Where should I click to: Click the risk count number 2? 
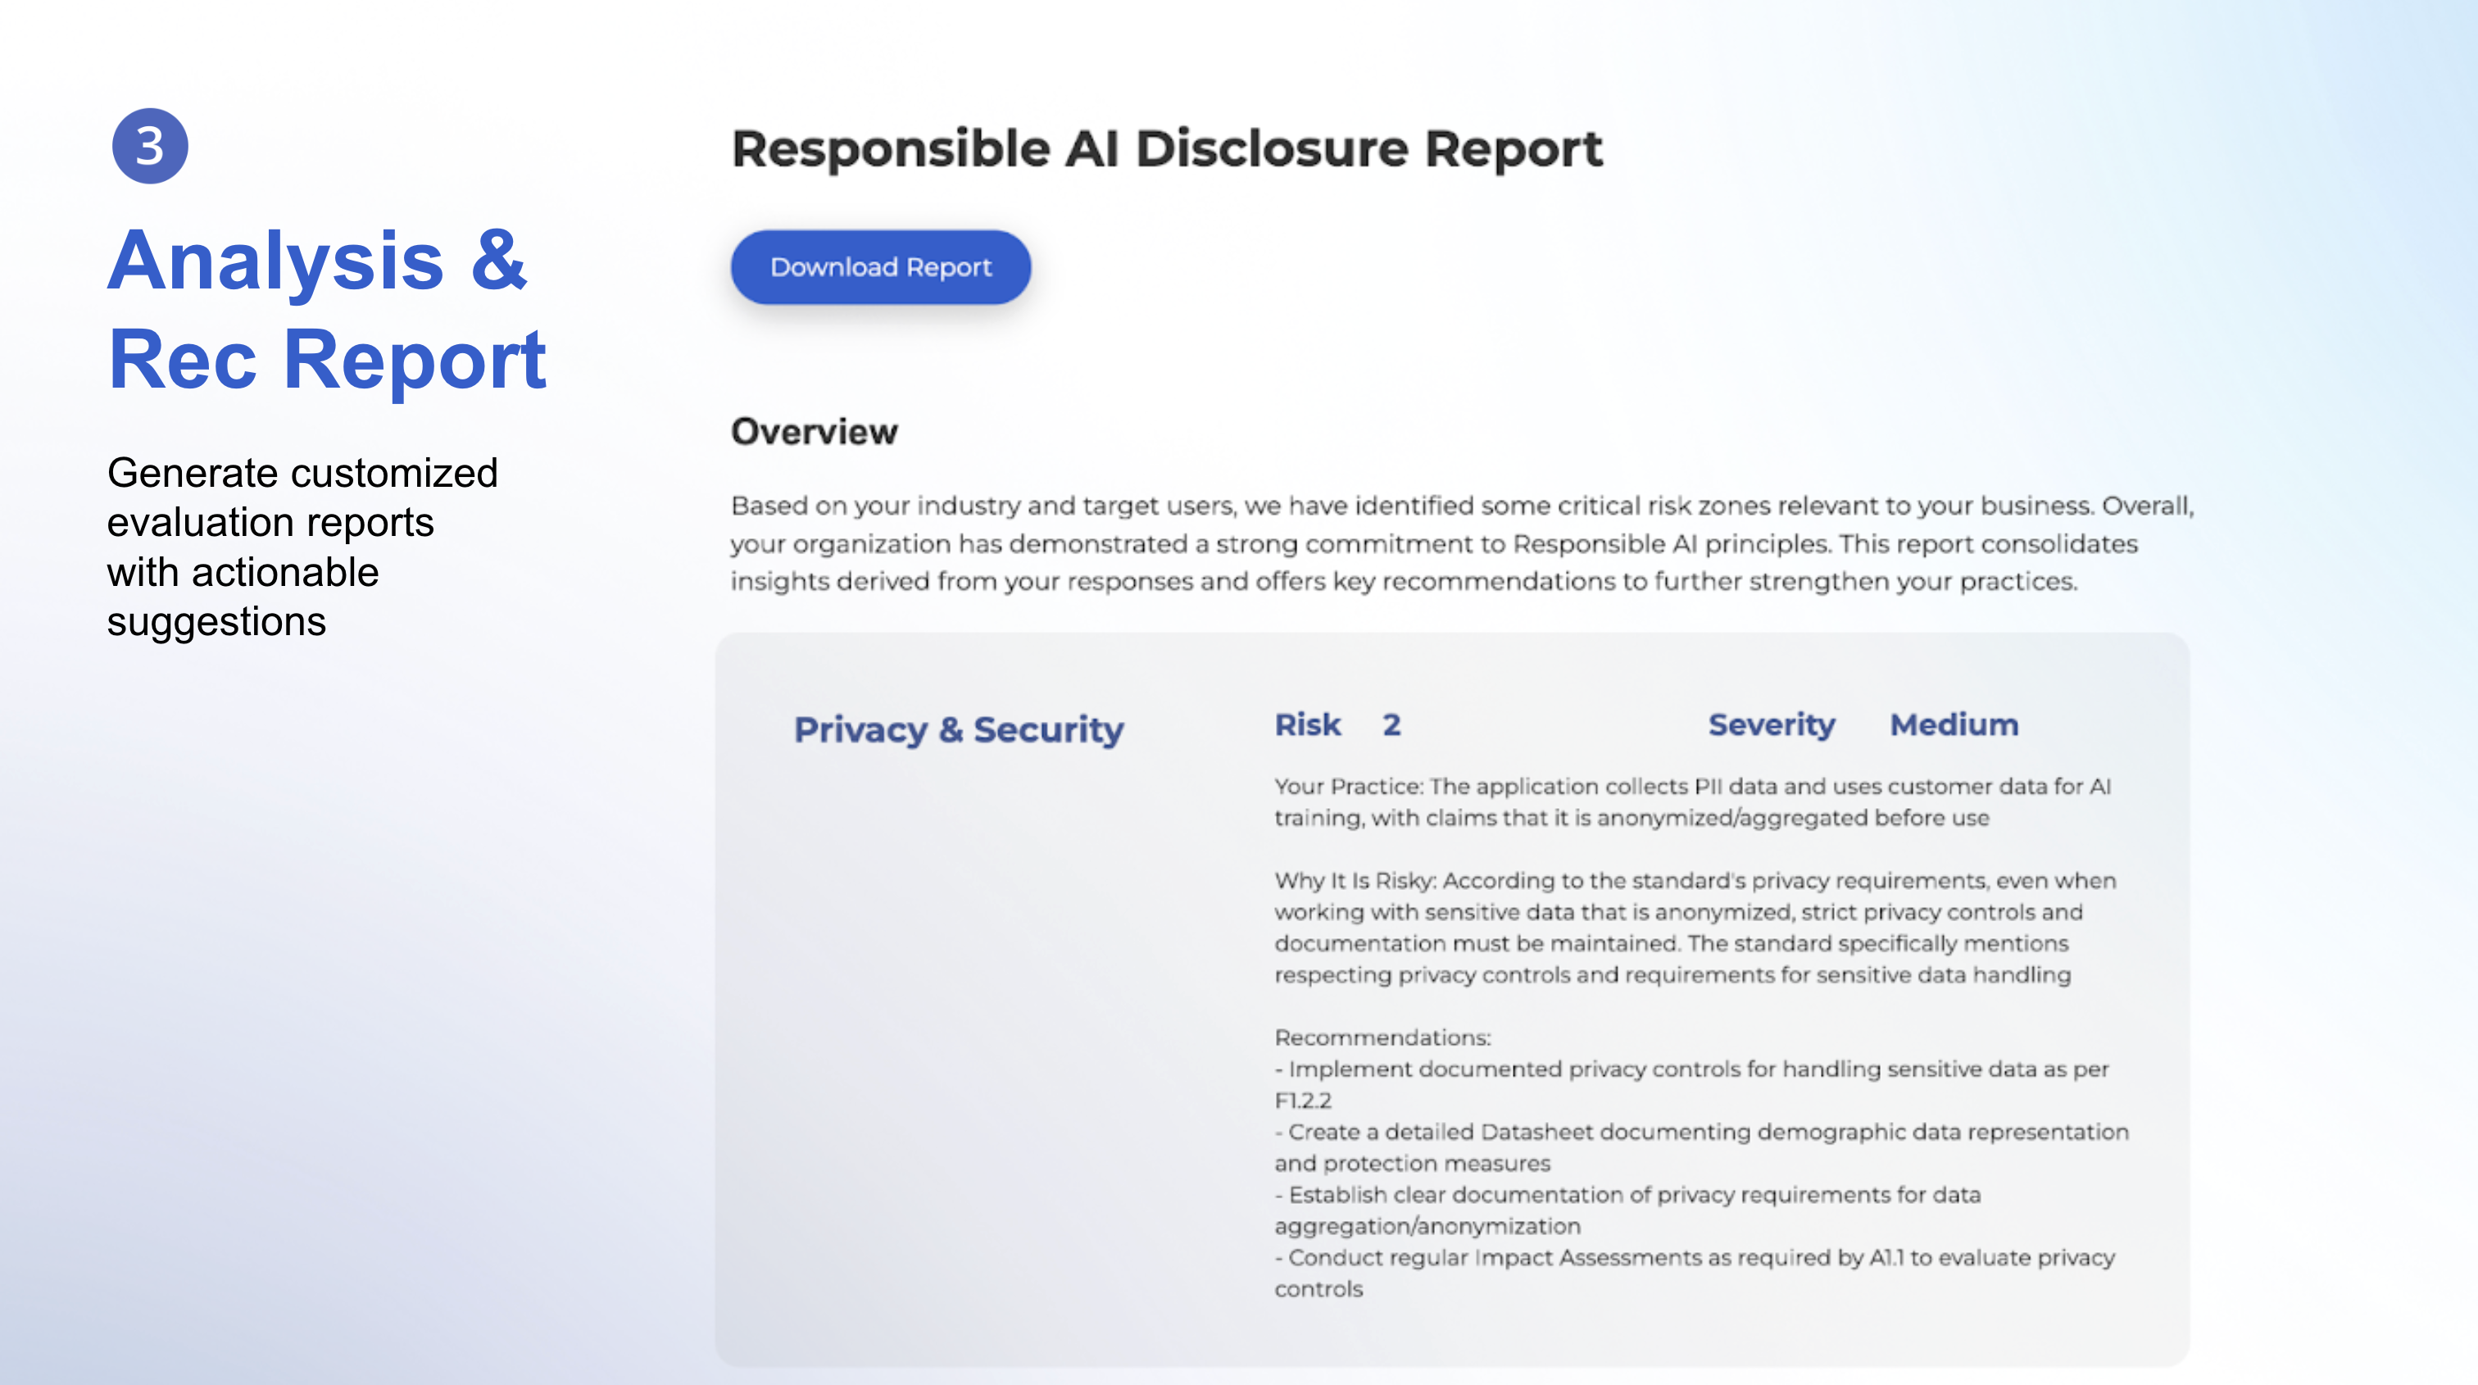[x=1391, y=724]
